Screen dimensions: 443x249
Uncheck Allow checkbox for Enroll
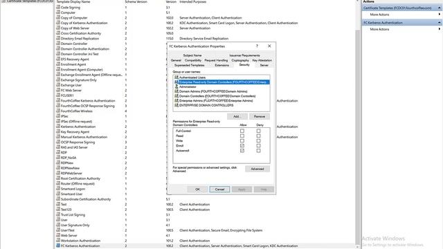pyautogui.click(x=242, y=146)
